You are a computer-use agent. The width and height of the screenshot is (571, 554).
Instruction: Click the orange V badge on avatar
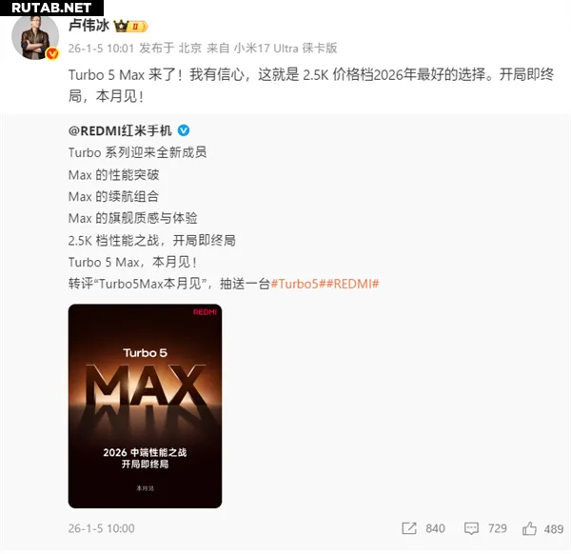[52, 53]
